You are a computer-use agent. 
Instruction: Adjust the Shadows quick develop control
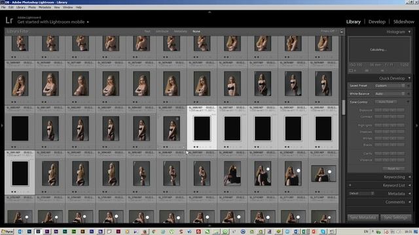[x=390, y=132]
